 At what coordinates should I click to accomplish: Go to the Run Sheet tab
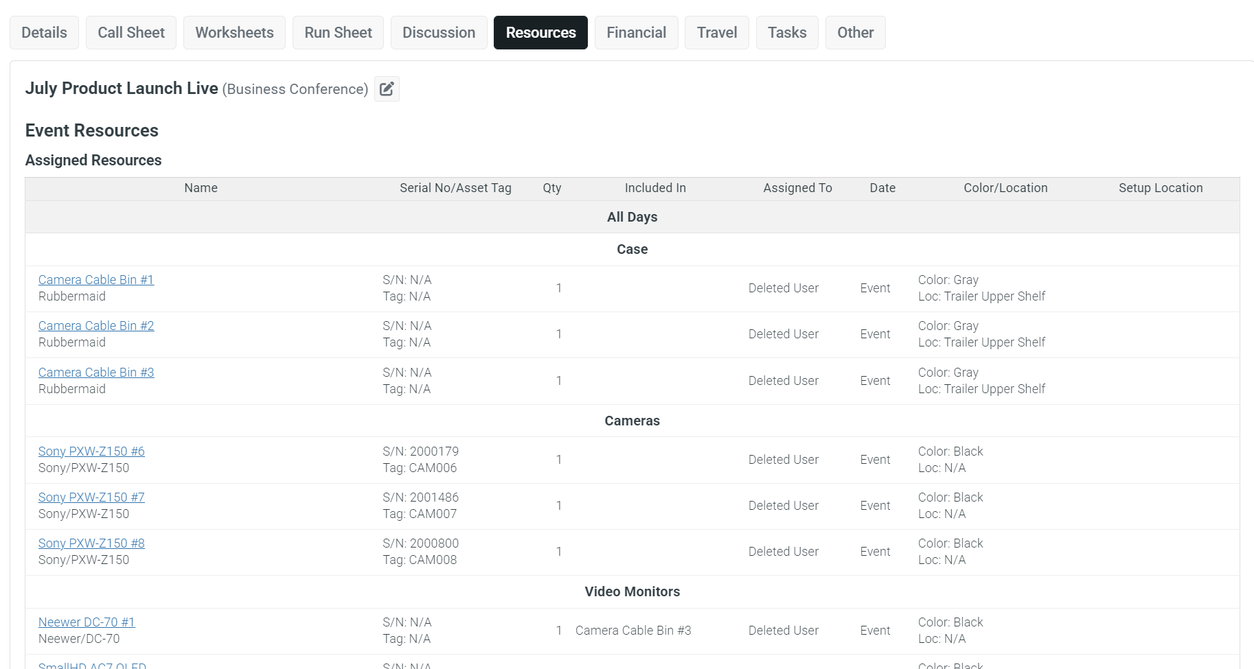pos(338,33)
